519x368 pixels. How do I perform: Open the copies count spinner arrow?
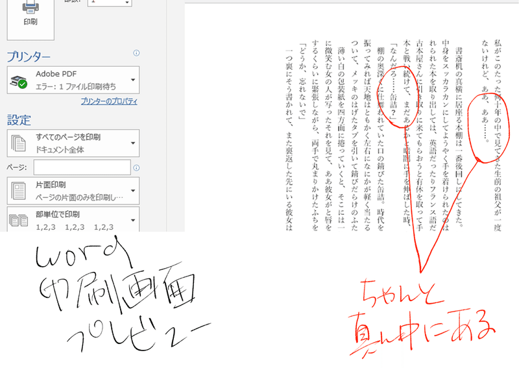point(127,3)
